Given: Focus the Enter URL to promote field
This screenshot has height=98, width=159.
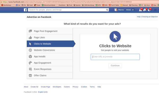Looking at the screenshot, I should pos(115,57).
